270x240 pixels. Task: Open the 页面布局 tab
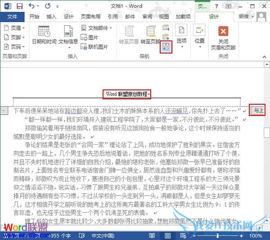tap(90, 17)
